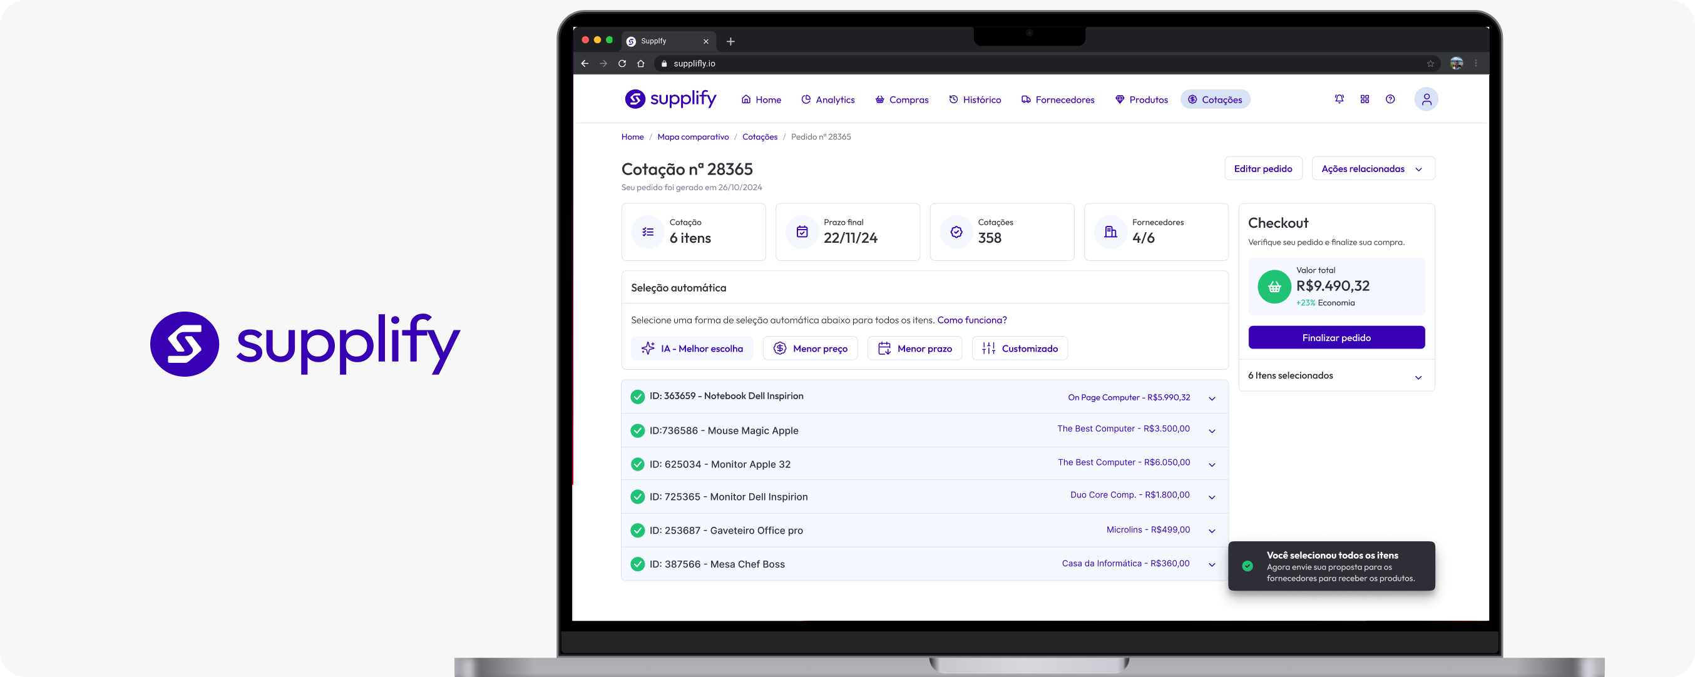Screen dimensions: 1695x677
Task: Open the user profile avatar
Action: pyautogui.click(x=1426, y=99)
